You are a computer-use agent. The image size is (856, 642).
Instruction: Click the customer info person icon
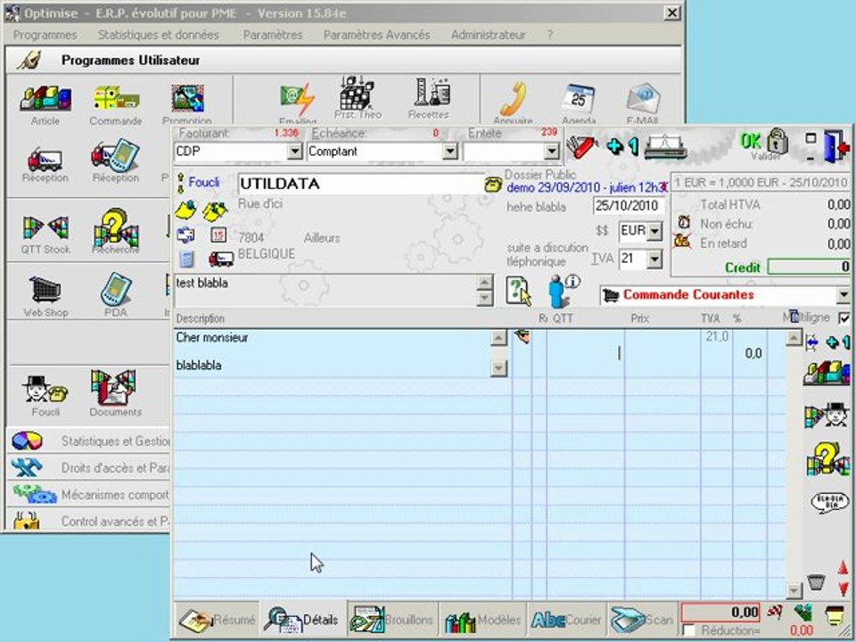point(563,291)
